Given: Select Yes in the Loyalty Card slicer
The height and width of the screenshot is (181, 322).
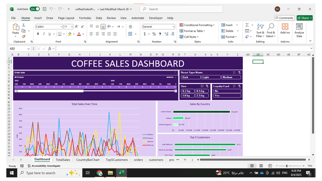Looking at the screenshot, I should point(227,96).
